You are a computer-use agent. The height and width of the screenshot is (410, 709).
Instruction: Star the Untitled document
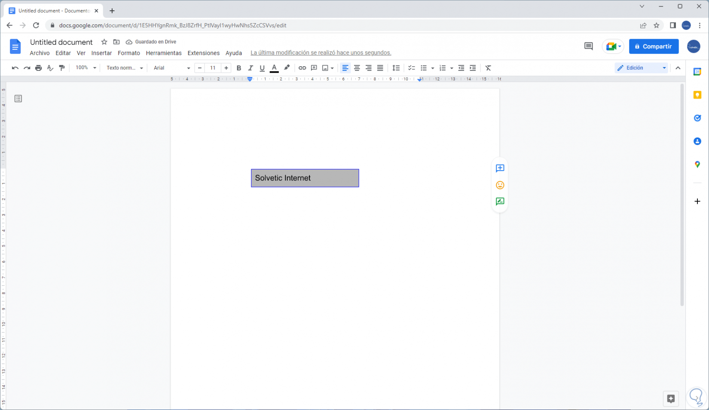pos(104,42)
